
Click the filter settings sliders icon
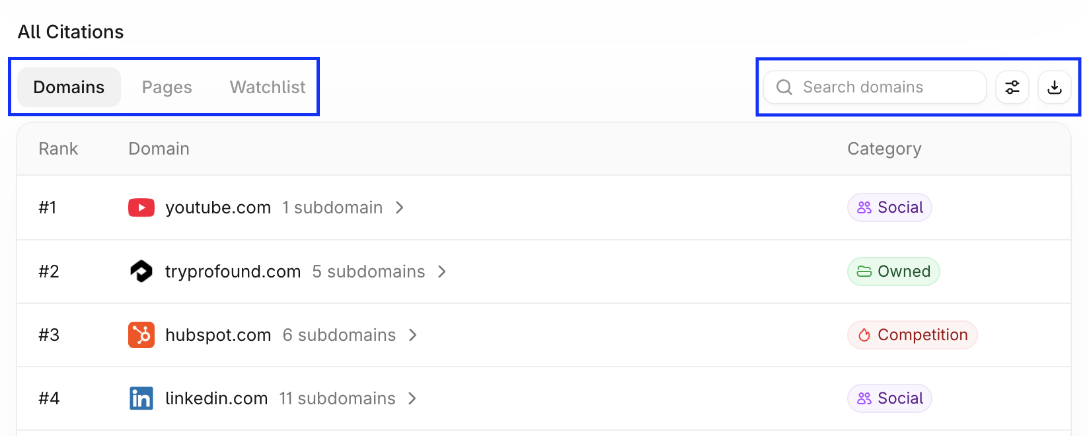pyautogui.click(x=1012, y=87)
